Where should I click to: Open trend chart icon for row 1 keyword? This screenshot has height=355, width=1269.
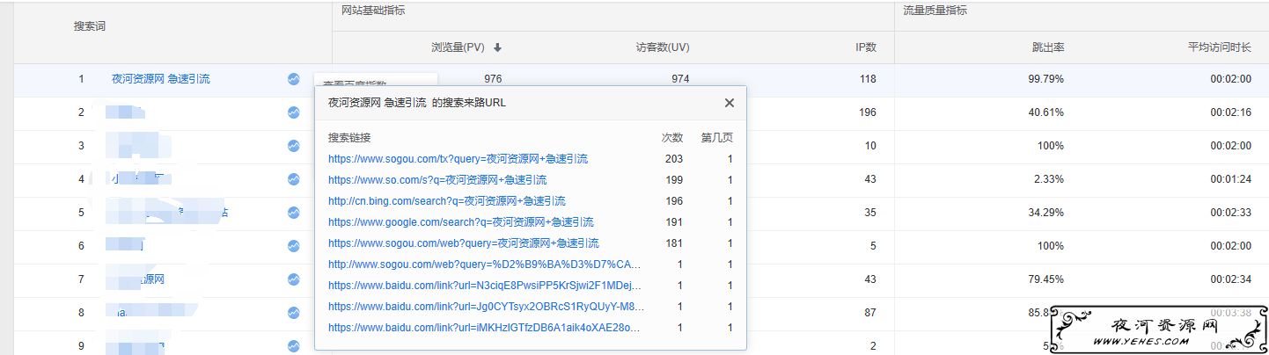click(293, 79)
